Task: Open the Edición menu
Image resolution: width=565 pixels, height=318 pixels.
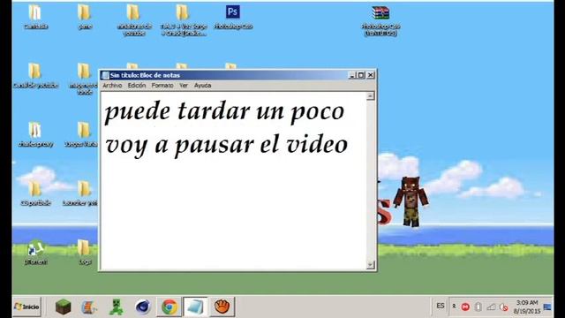Action: (x=137, y=86)
